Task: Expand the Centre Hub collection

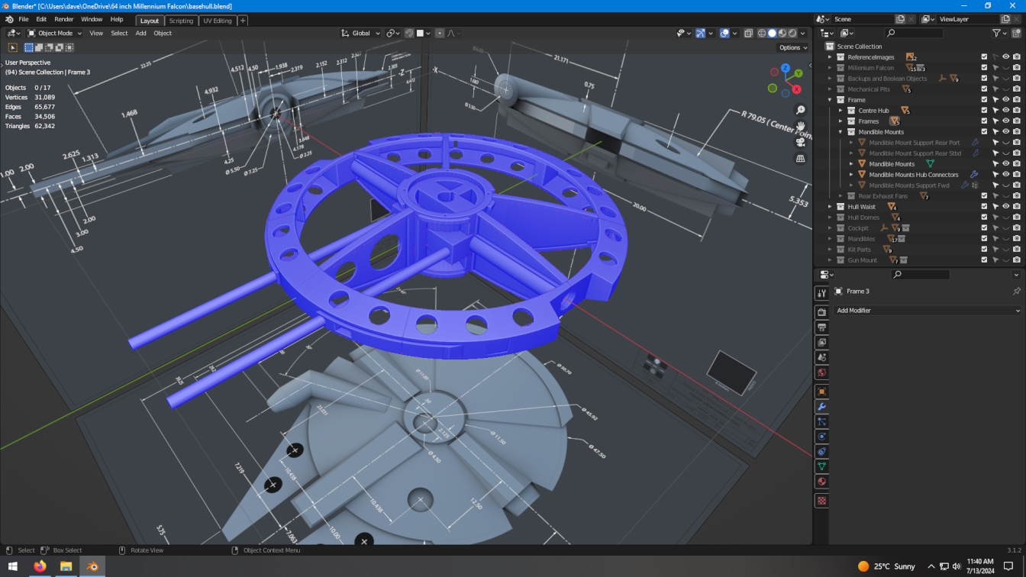Action: point(840,111)
